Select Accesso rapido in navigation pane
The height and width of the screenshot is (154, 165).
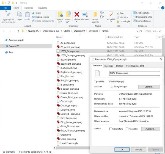16,40
